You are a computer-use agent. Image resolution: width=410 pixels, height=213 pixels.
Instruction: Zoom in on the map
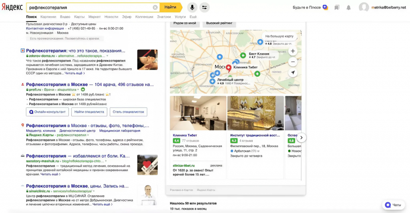293,51
